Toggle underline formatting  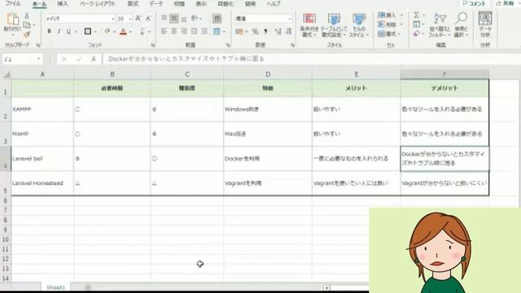(x=68, y=32)
